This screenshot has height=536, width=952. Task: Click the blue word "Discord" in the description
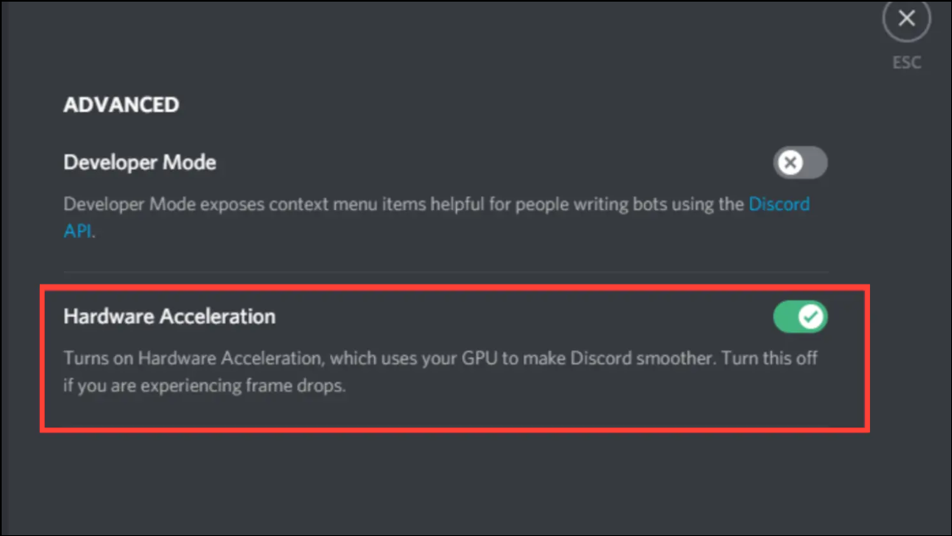tap(779, 204)
